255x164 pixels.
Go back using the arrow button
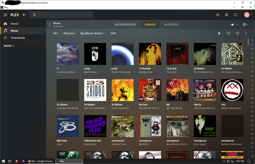click(24, 15)
